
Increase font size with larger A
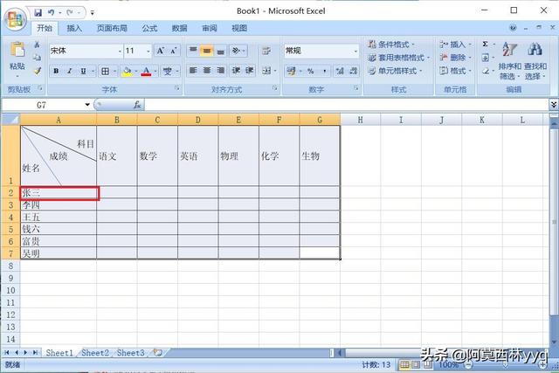coord(161,51)
